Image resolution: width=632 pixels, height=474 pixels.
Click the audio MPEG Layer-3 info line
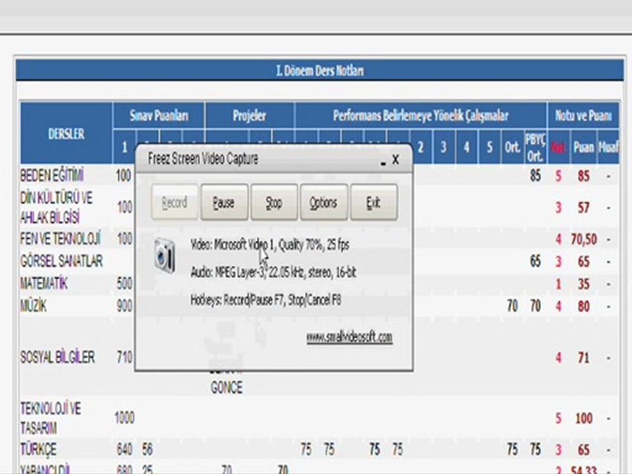(273, 273)
